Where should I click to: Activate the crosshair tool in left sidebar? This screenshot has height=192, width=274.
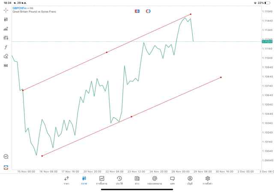6,10
